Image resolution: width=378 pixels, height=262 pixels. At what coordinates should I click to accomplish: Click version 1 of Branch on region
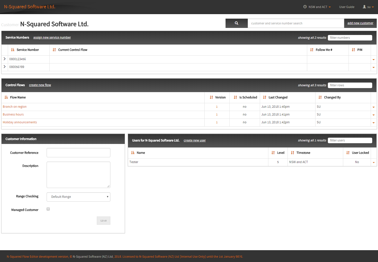click(217, 107)
